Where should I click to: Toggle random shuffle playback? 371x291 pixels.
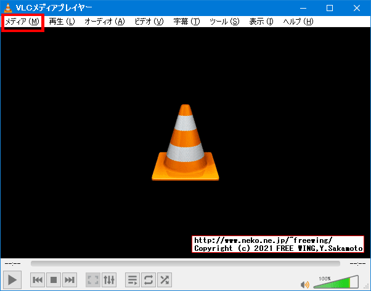(x=165, y=280)
